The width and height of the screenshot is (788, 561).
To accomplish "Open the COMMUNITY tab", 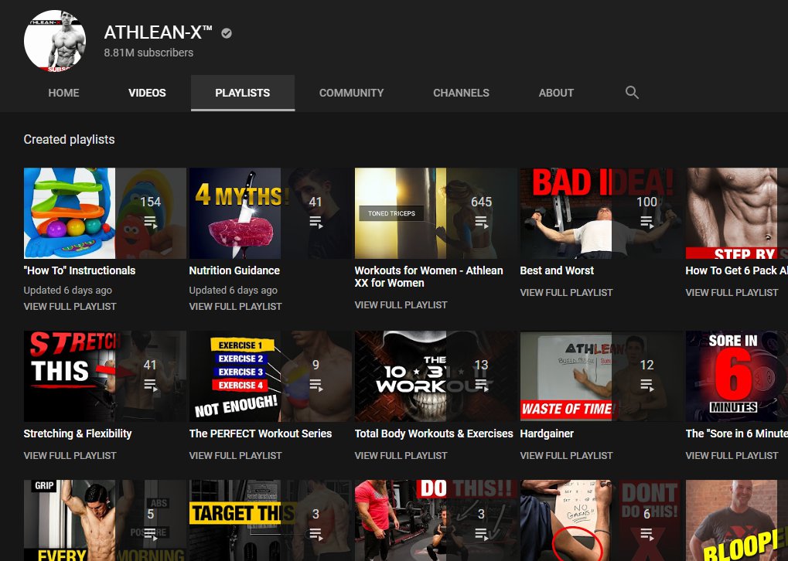I will coord(351,93).
